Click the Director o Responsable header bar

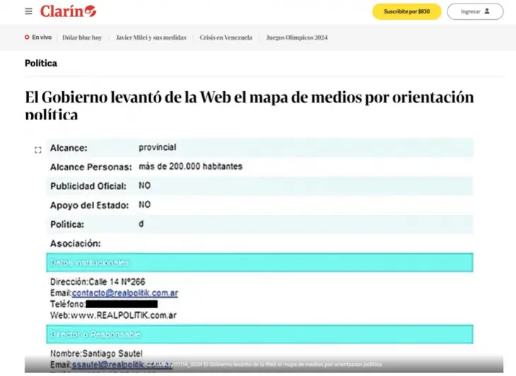pos(259,334)
